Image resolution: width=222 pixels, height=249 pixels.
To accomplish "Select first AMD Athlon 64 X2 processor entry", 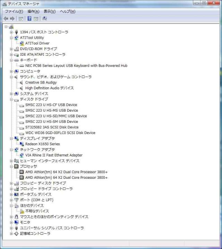I will 66,172.
